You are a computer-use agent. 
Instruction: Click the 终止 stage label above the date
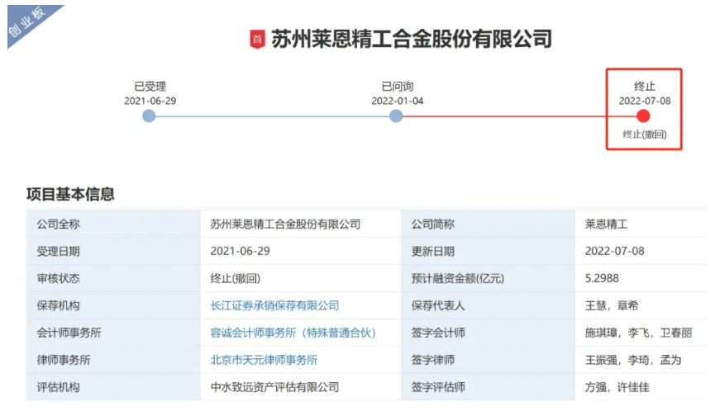click(x=645, y=86)
